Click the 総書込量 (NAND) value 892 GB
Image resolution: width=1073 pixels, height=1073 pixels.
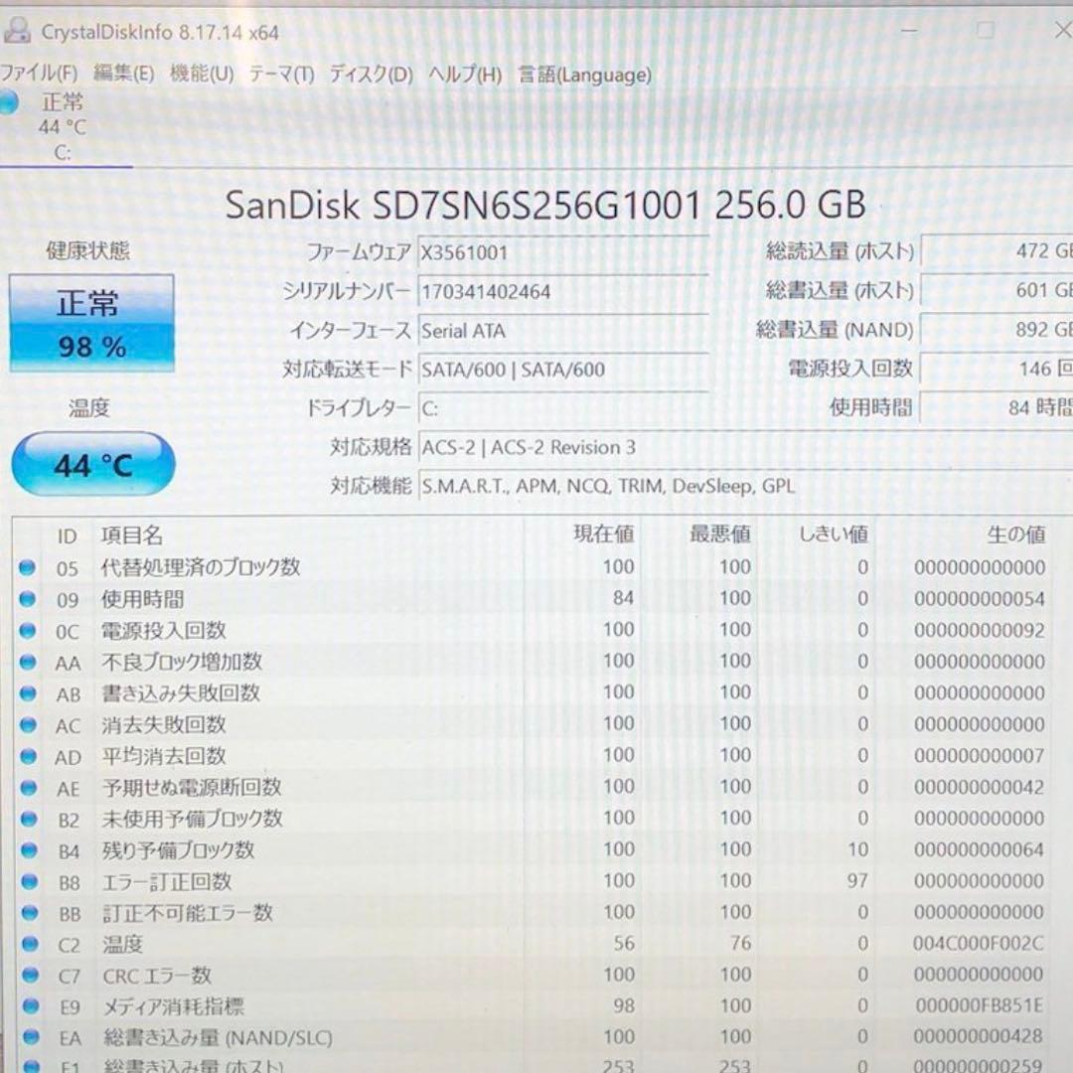point(997,330)
